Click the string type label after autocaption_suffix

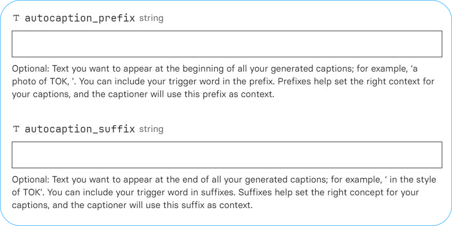click(151, 129)
